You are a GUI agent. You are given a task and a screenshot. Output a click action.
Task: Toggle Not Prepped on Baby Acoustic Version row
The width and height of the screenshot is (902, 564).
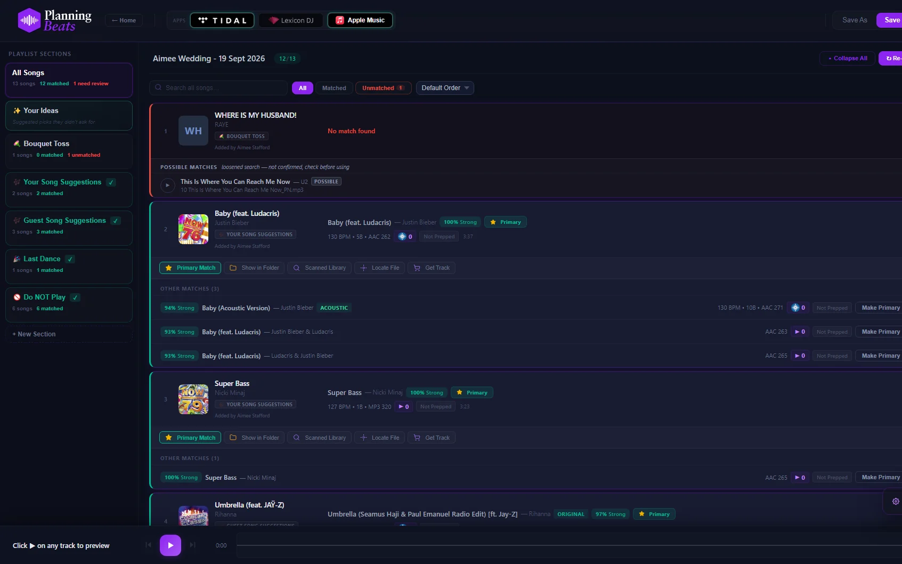(832, 308)
